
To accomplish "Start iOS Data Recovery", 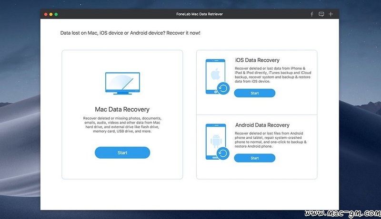I will [x=255, y=93].
